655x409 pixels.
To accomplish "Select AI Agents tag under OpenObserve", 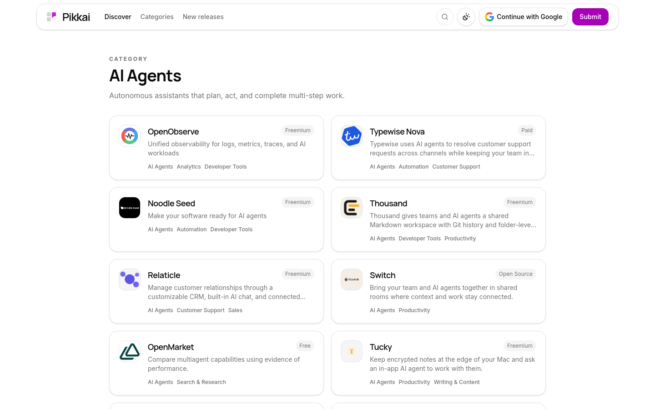I will coord(161,167).
